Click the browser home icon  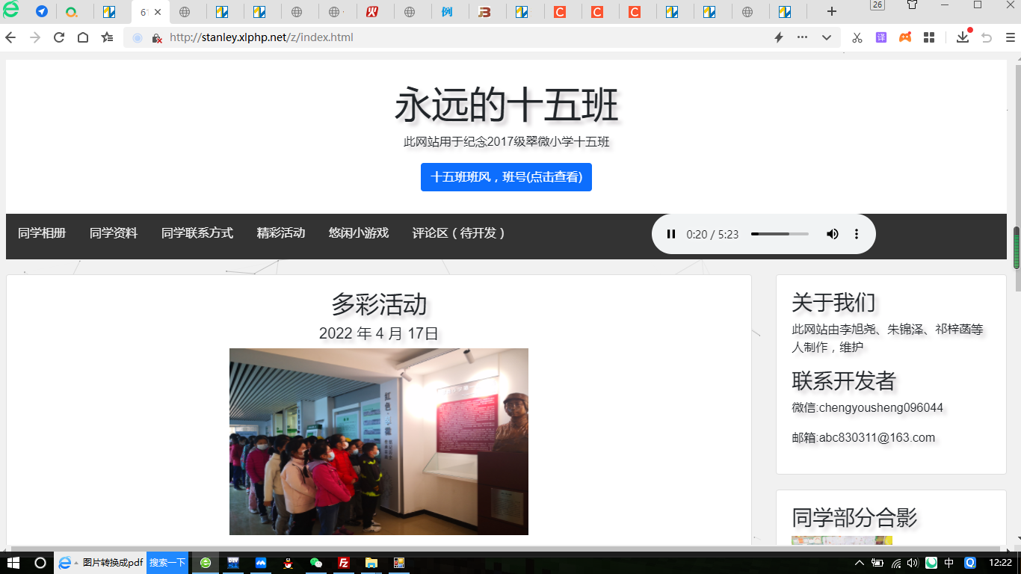click(x=83, y=37)
